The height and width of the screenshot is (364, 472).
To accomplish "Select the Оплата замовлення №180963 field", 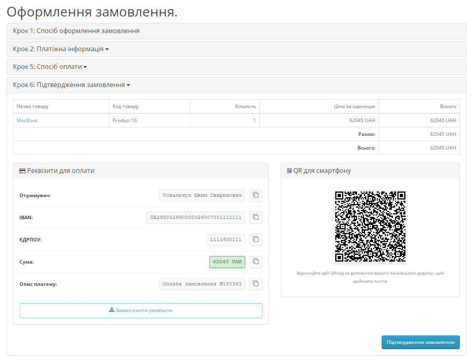I will pyautogui.click(x=202, y=284).
